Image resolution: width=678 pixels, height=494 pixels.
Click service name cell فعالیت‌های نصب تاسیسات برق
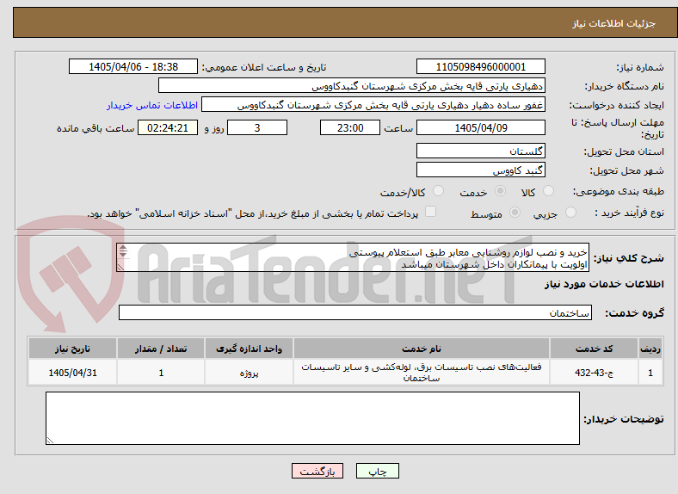422,373
